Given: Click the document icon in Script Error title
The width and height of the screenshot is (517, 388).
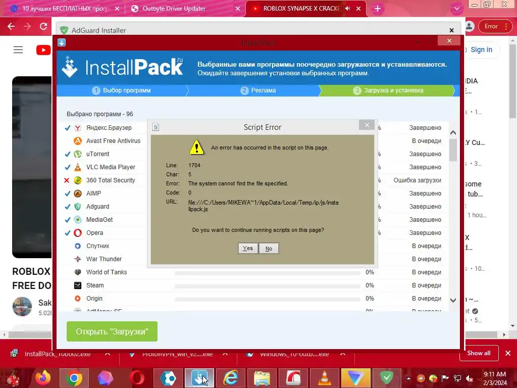Looking at the screenshot, I should [156, 127].
